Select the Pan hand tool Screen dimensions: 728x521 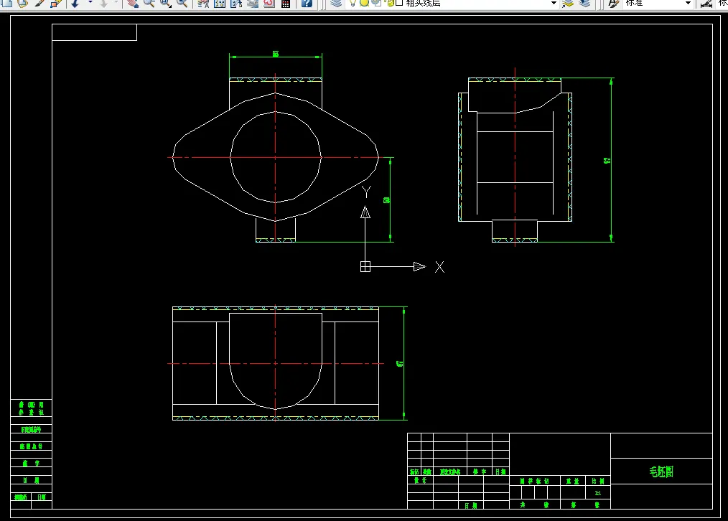[132, 4]
